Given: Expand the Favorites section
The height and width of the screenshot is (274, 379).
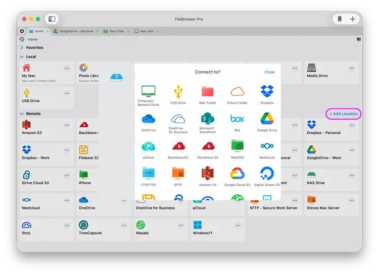Looking at the screenshot, I should pos(22,47).
